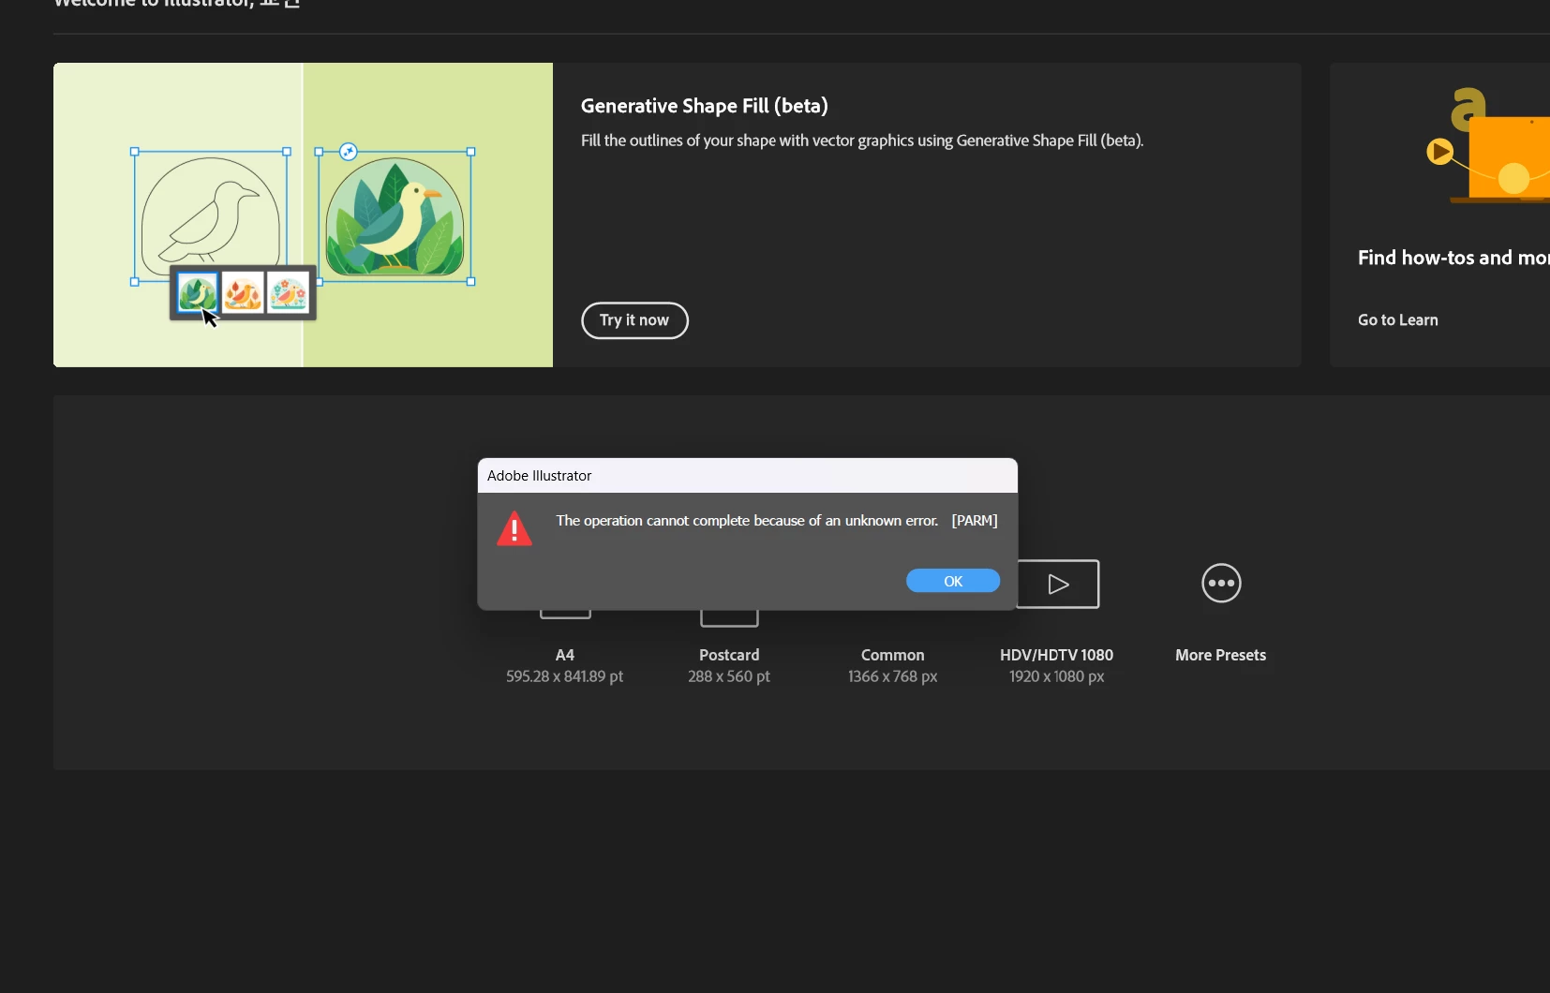Click the More Presets label
This screenshot has width=1550, height=993.
(x=1220, y=655)
